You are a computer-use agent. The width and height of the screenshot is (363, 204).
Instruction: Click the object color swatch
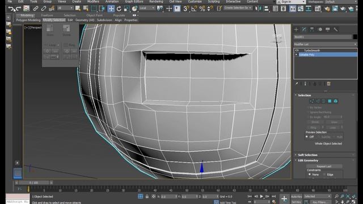[x=355, y=37]
